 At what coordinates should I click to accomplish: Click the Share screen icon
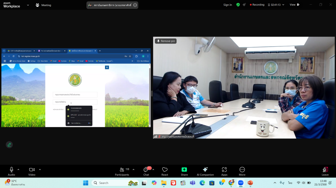point(184,170)
